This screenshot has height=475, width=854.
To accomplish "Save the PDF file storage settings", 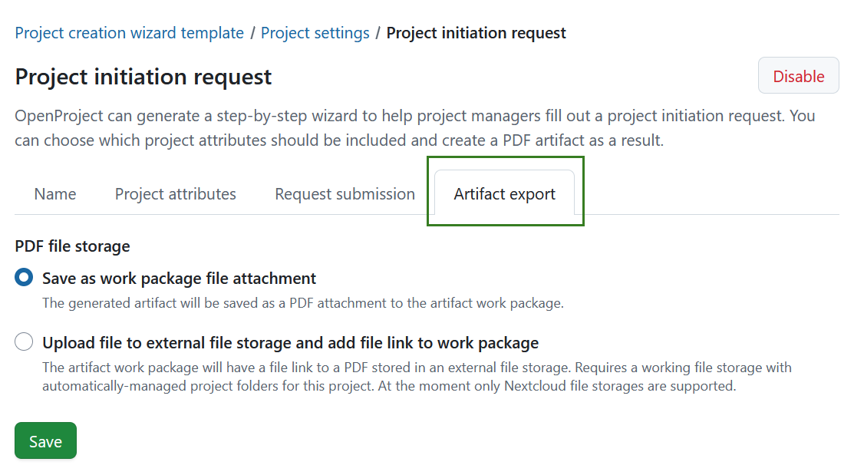I will [x=45, y=440].
